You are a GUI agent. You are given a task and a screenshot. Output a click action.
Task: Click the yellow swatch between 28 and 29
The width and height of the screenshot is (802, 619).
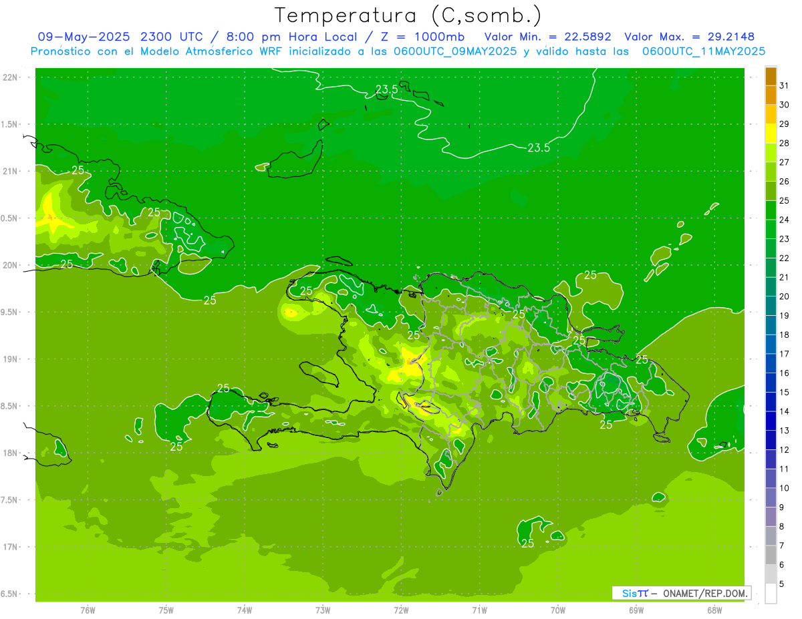click(771, 134)
